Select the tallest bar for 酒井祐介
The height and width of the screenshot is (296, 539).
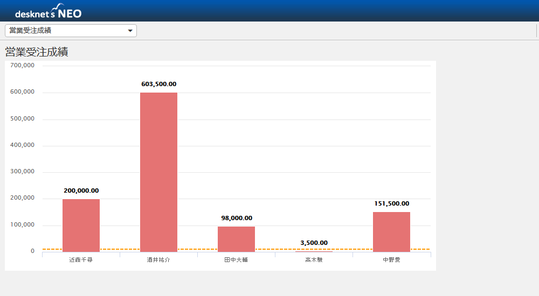pyautogui.click(x=158, y=172)
